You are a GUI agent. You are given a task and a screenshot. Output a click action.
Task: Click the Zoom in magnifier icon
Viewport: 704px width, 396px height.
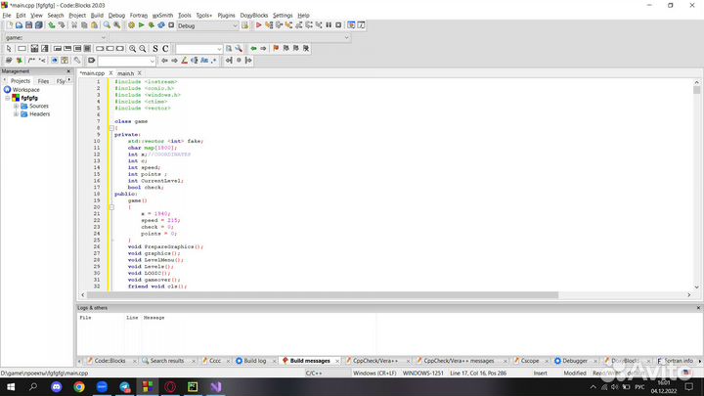(133, 48)
